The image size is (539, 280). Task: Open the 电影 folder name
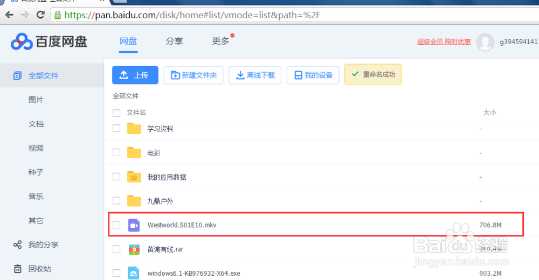click(154, 153)
